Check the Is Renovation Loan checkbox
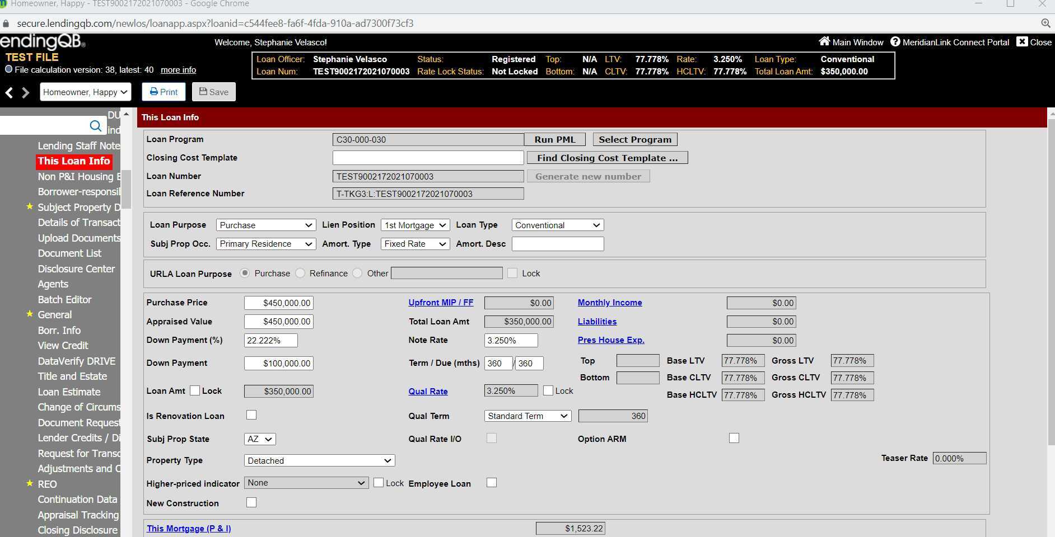This screenshot has width=1055, height=537. click(251, 415)
